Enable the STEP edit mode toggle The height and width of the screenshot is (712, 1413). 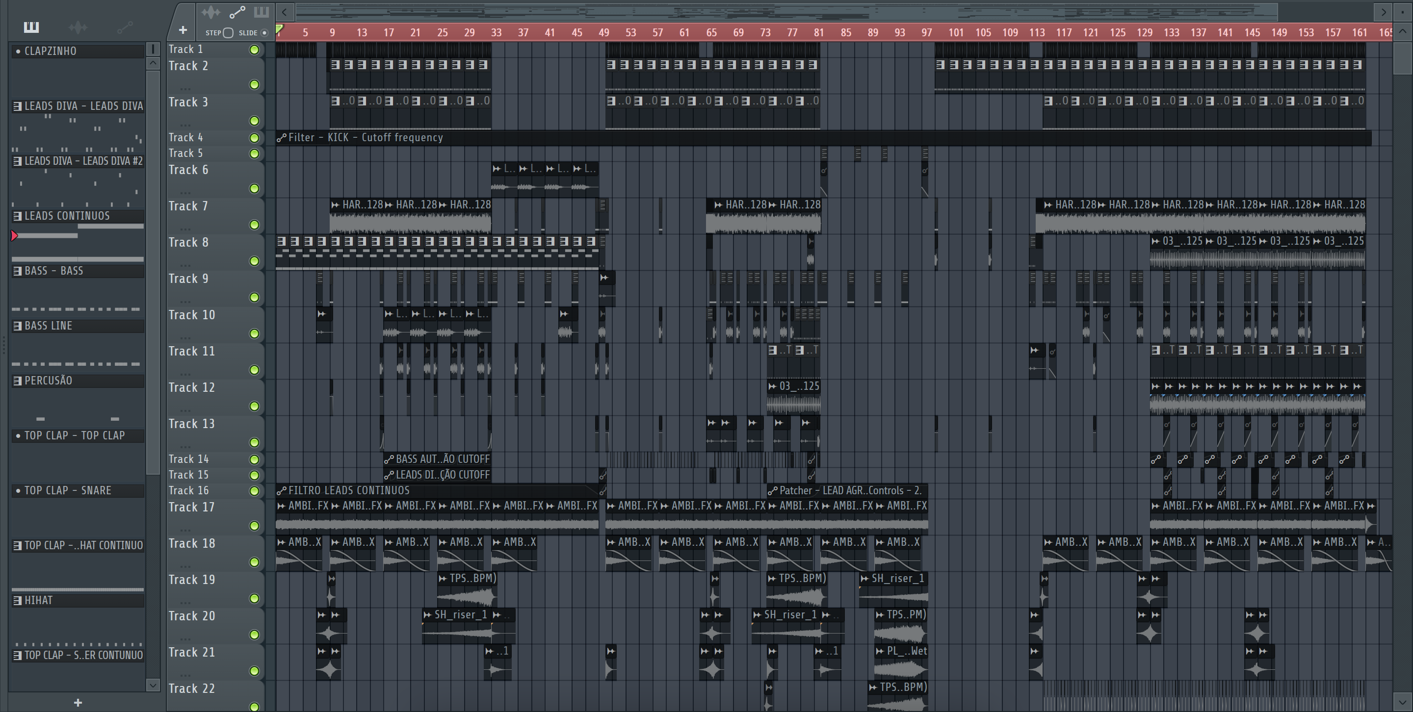pyautogui.click(x=228, y=32)
